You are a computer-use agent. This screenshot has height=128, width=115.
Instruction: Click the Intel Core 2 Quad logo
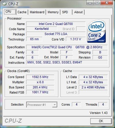coord(96,31)
